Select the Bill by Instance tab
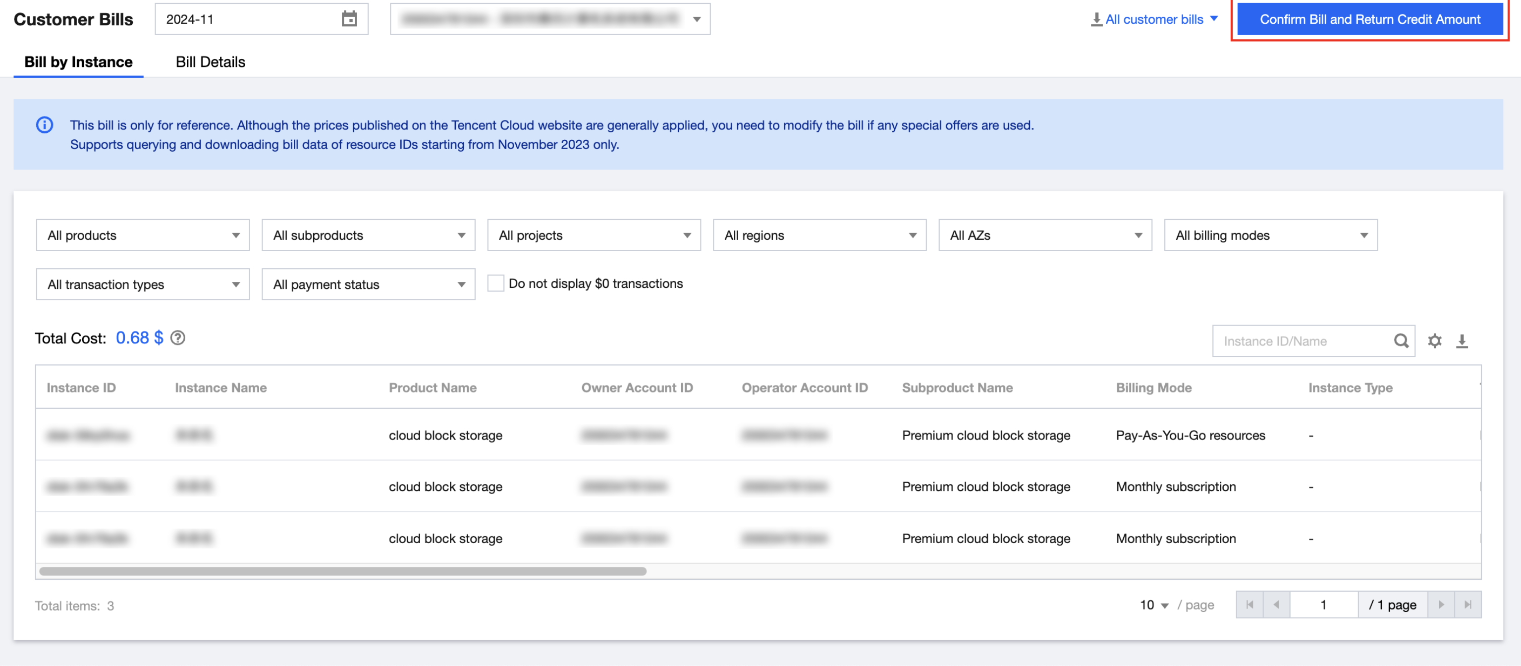This screenshot has width=1521, height=666. click(x=79, y=62)
